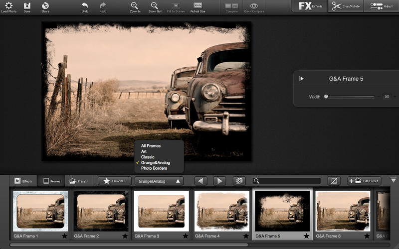
Task: Collapse the bottom panel with the triangle arrow
Action: tap(393, 180)
